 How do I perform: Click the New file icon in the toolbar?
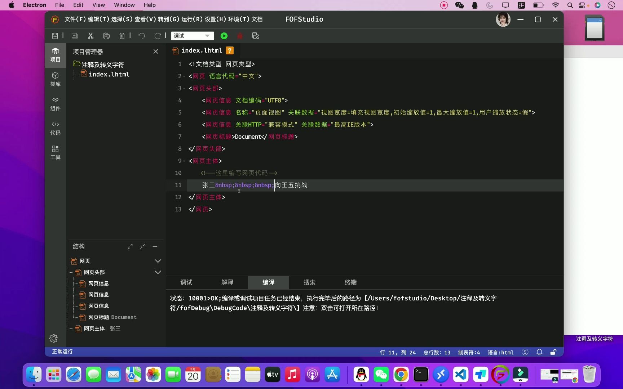pyautogui.click(x=75, y=36)
